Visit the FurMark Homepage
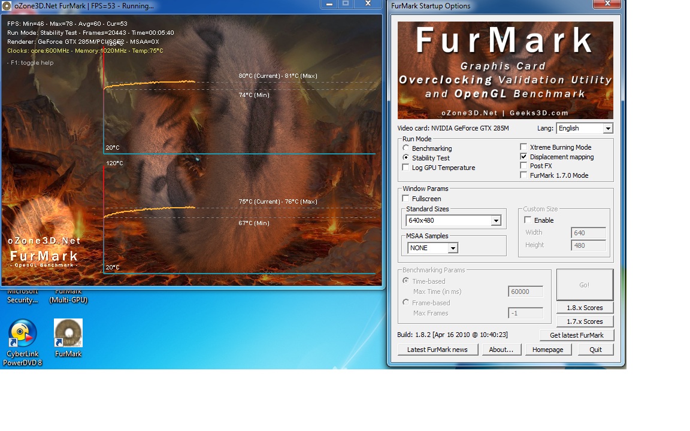Viewport: 690px width, 431px height. pyautogui.click(x=548, y=350)
